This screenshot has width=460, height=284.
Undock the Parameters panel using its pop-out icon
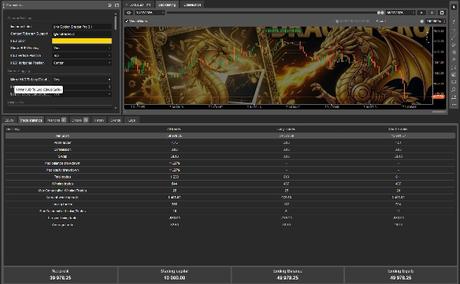110,5
